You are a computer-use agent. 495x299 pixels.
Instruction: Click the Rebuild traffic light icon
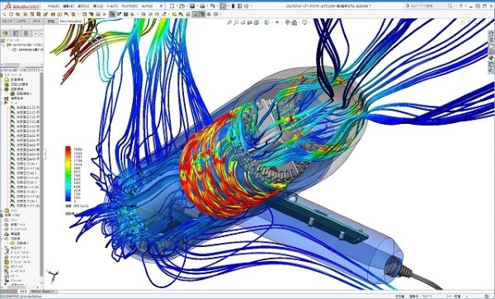(233, 6)
